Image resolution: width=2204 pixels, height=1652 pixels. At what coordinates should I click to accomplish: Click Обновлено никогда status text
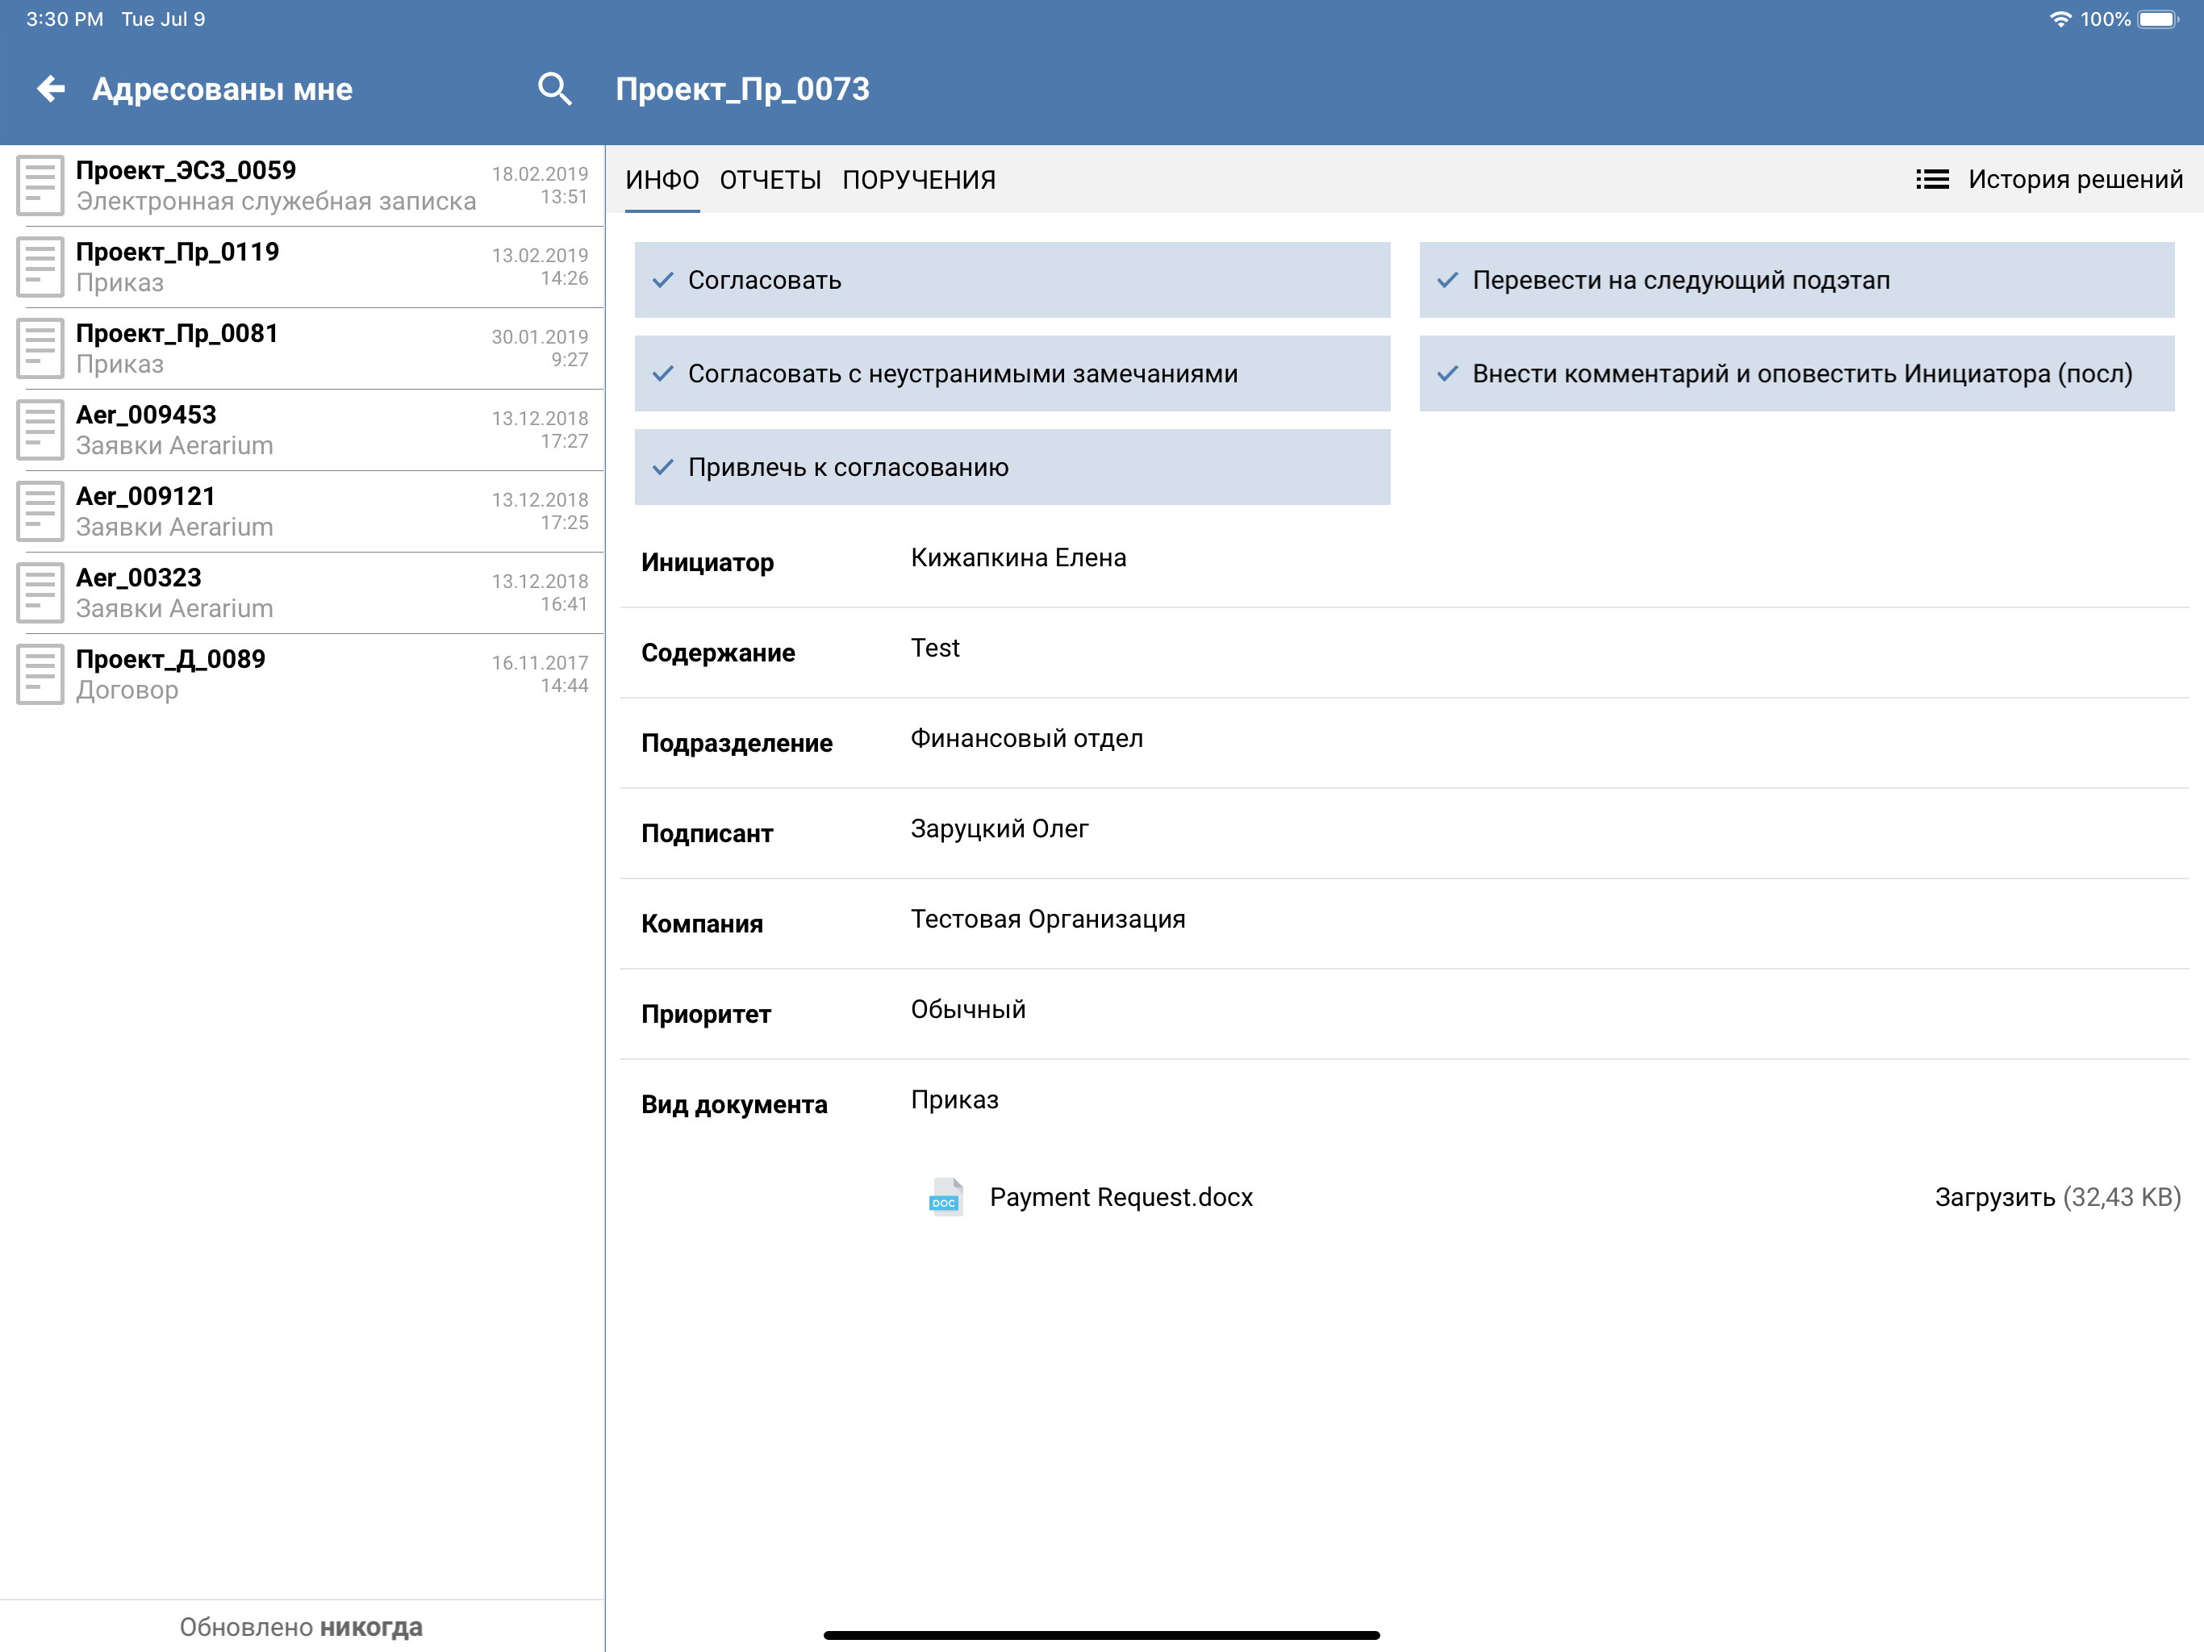click(x=301, y=1627)
